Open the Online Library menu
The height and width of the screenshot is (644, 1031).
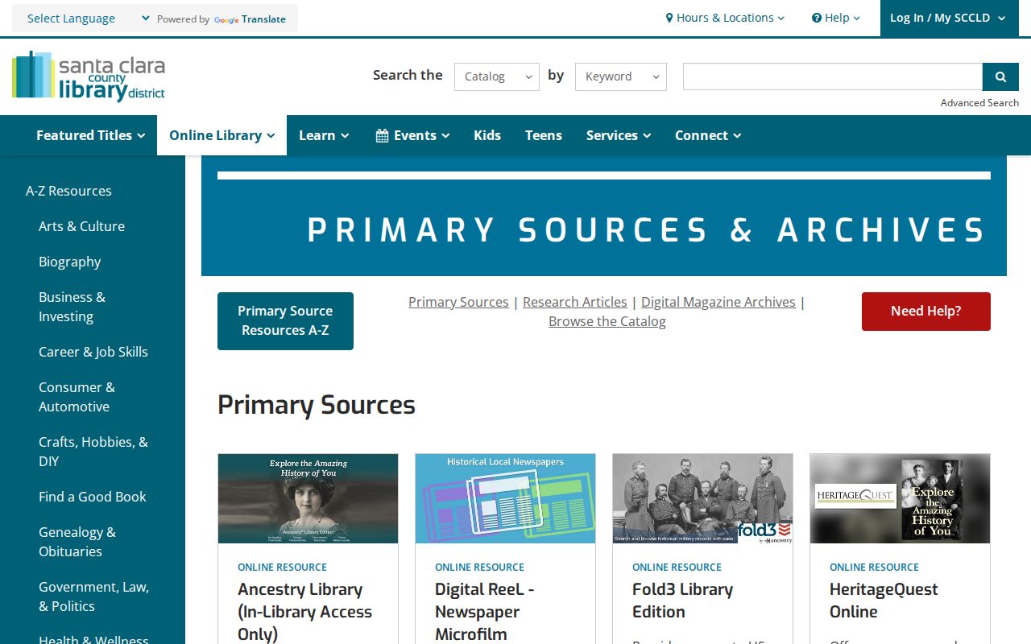pyautogui.click(x=222, y=135)
